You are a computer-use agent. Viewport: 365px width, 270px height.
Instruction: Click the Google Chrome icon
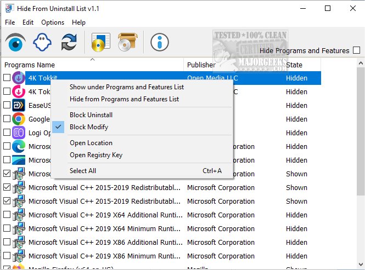[19, 119]
